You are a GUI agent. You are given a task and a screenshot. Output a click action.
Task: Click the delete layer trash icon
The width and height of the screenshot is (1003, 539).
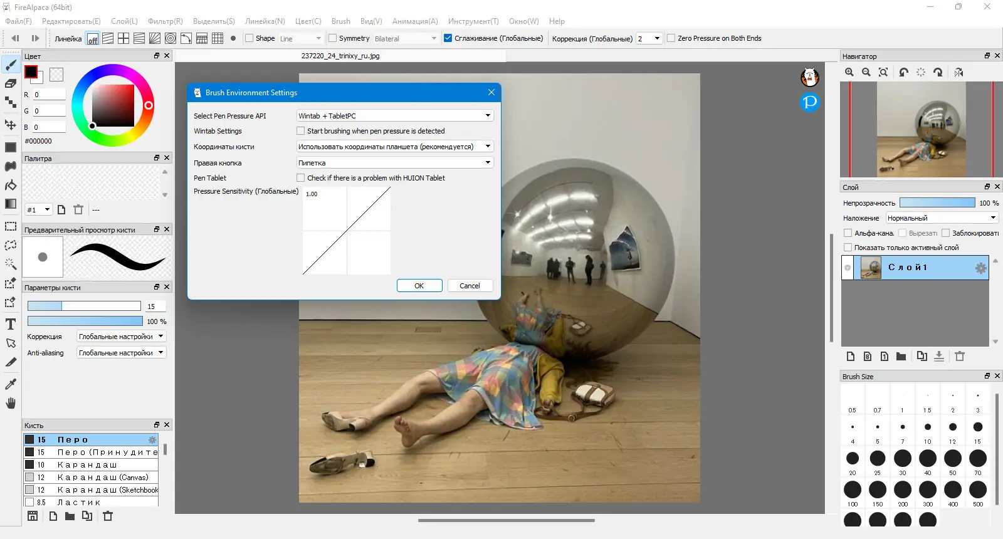click(x=960, y=356)
